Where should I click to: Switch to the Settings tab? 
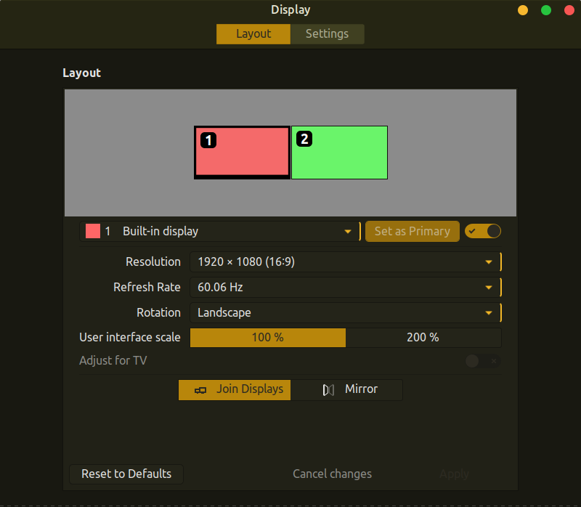click(328, 33)
